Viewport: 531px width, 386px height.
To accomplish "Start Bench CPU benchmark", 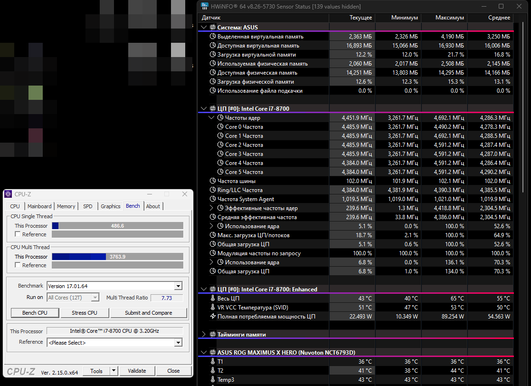I will click(x=35, y=313).
